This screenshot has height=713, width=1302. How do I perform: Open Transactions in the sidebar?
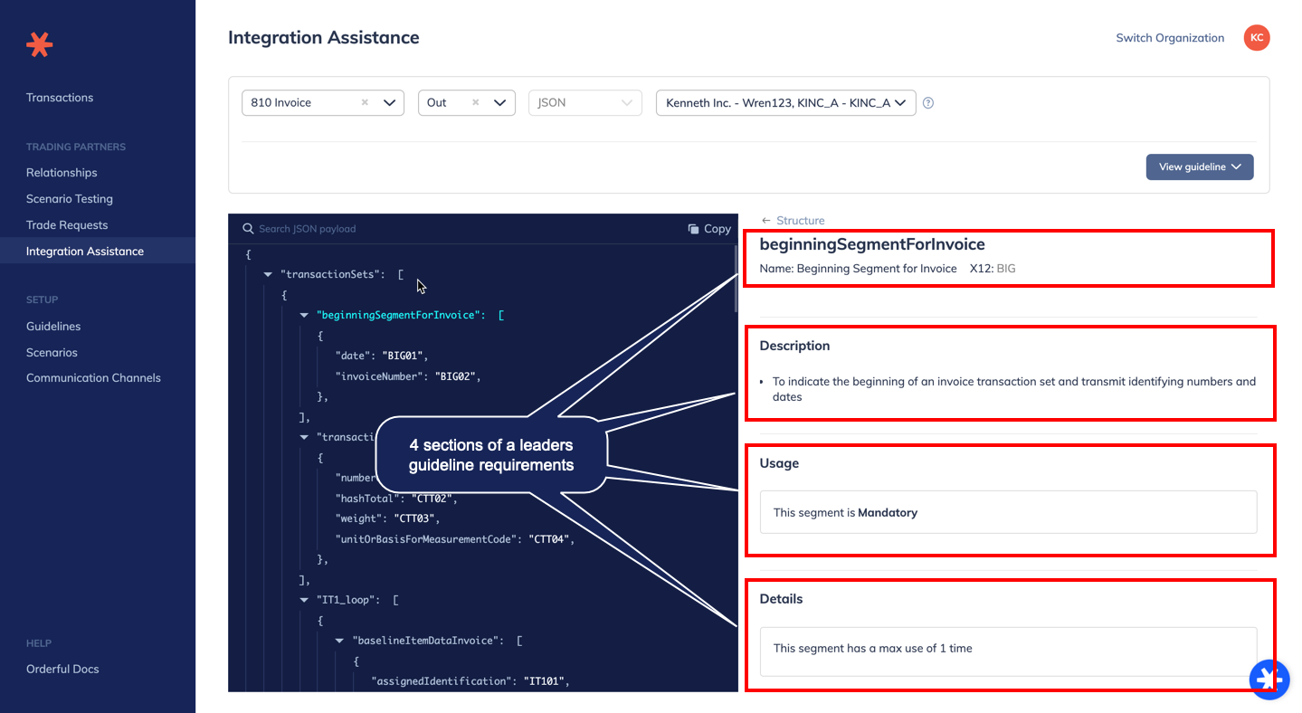(x=60, y=98)
